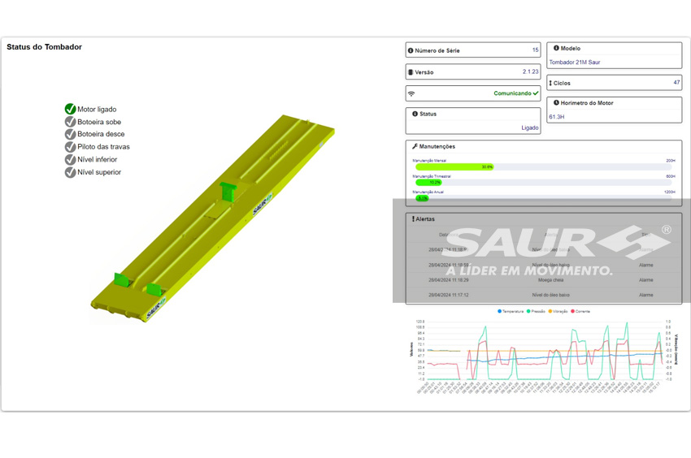Click the database icon beside Versão
The height and width of the screenshot is (458, 691).
(x=411, y=72)
